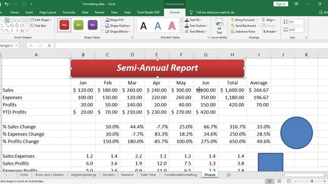The image size is (328, 184).
Task: Open the Shape Effects dropdown
Action: [x=117, y=32]
